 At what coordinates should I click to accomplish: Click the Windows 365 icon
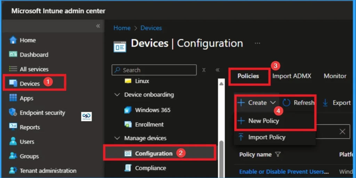[128, 110]
